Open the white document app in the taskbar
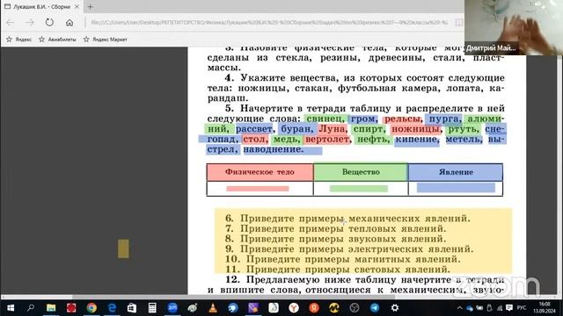 point(274,308)
